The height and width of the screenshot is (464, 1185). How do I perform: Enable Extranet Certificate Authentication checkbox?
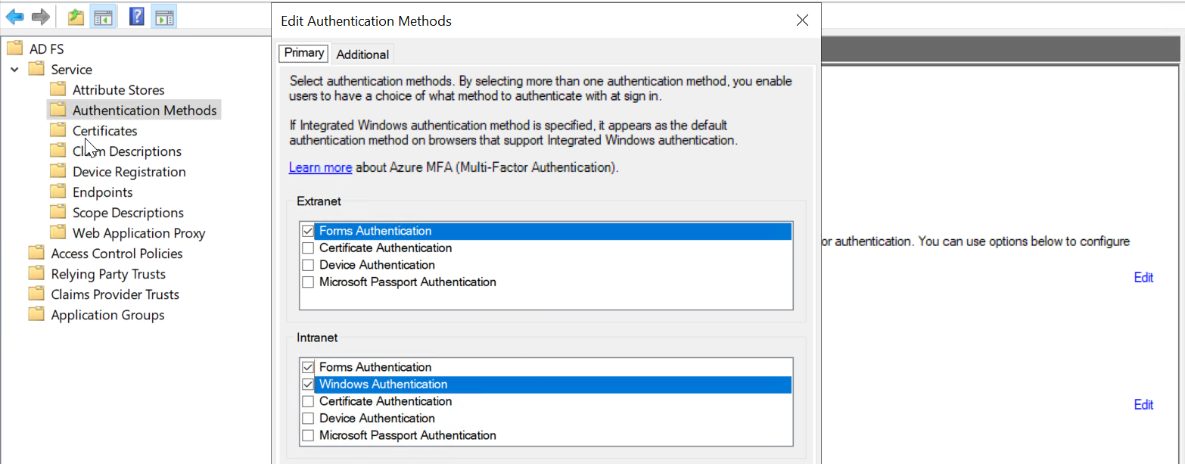coord(308,248)
